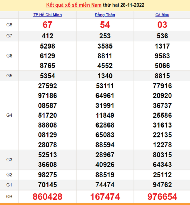Open the Cà Mau province link
The image size is (190, 205).
point(162,15)
